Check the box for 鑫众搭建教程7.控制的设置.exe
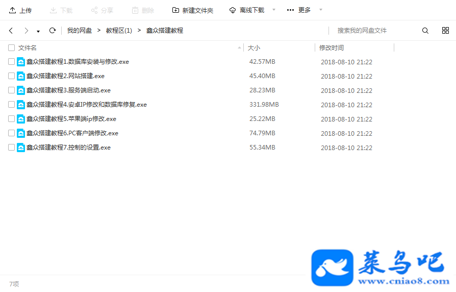 [11, 148]
